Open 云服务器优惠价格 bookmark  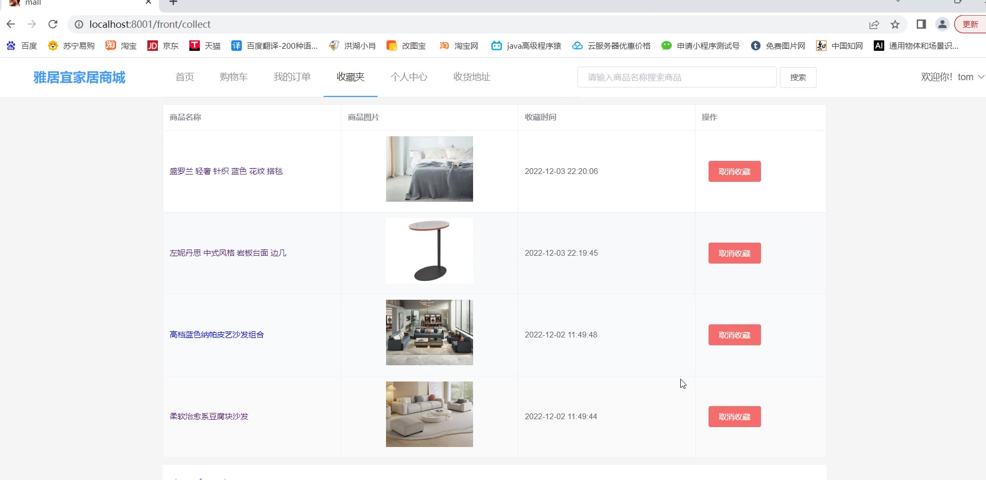point(612,46)
